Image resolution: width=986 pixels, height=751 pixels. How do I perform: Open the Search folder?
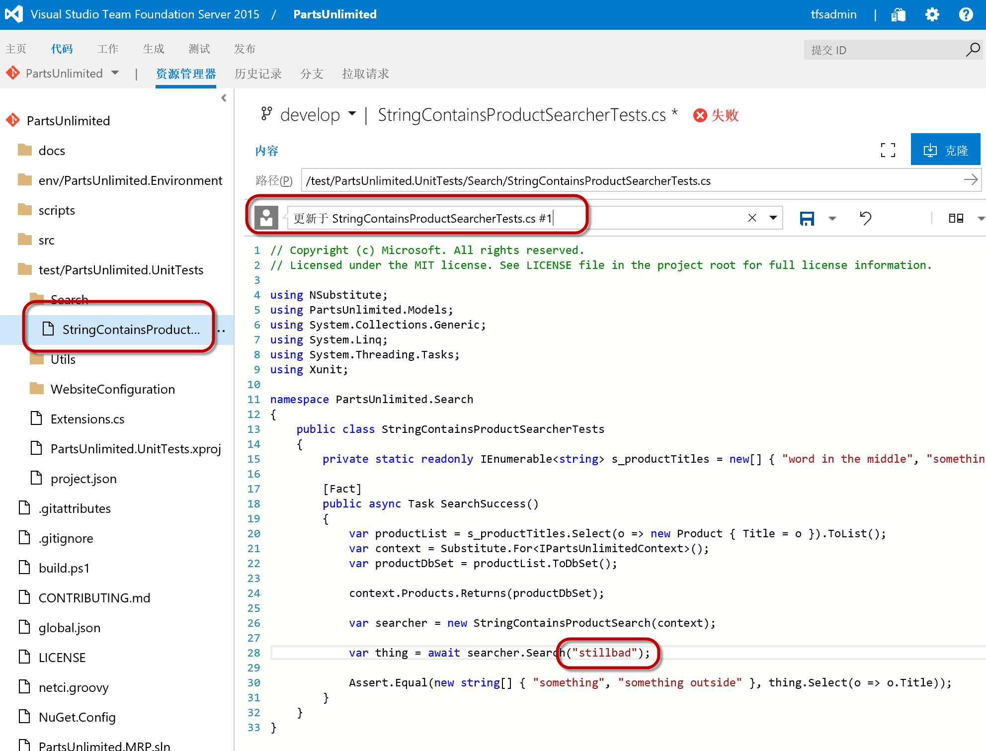coord(69,300)
